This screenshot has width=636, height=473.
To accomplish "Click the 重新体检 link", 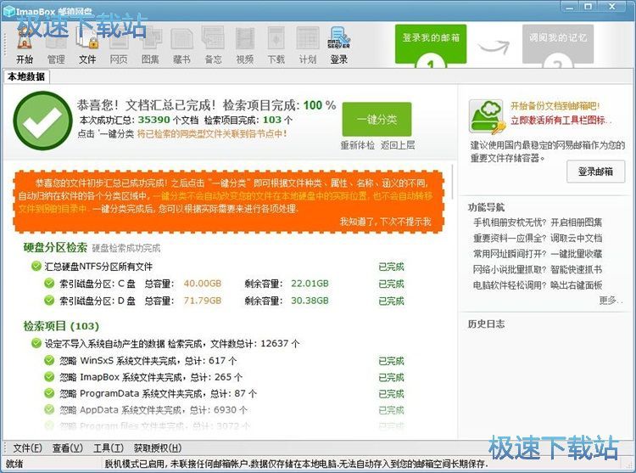I will 357,145.
